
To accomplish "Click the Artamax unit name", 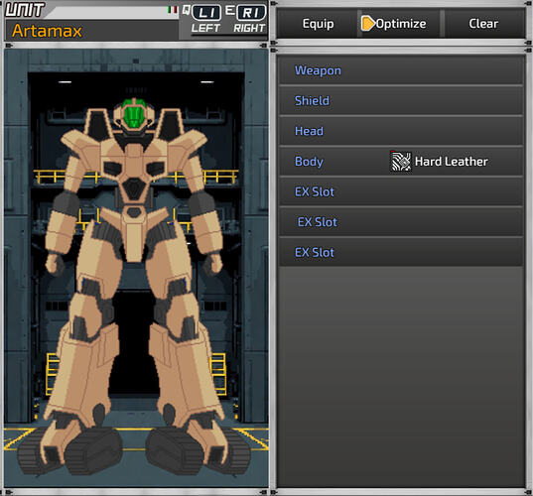I will pyautogui.click(x=47, y=31).
